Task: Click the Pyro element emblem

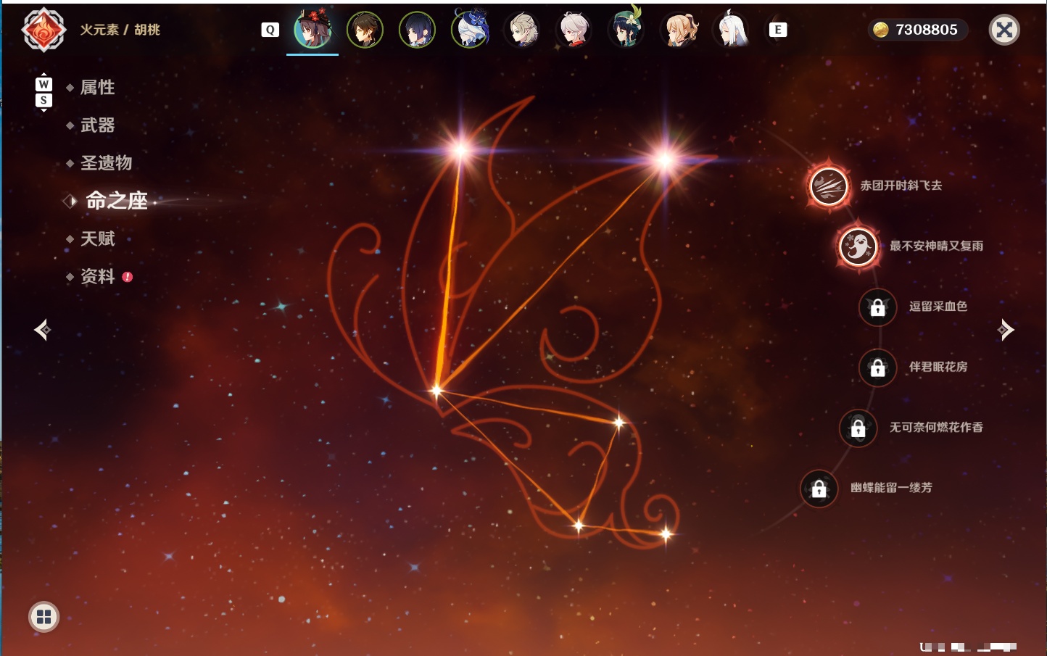Action: tap(44, 30)
